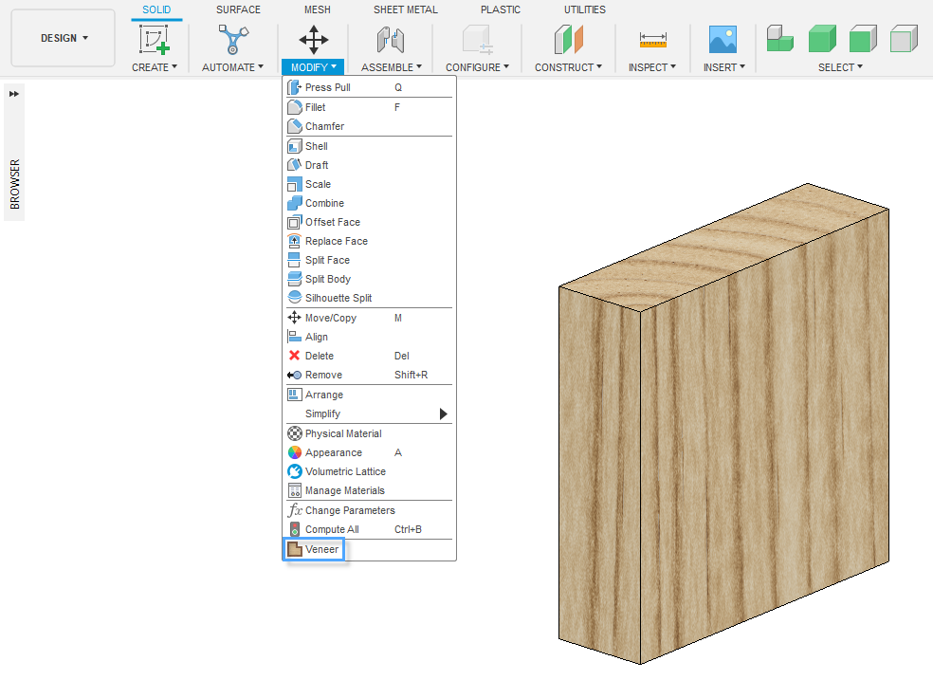
Task: Click the Configure tool icon
Action: pos(477,40)
